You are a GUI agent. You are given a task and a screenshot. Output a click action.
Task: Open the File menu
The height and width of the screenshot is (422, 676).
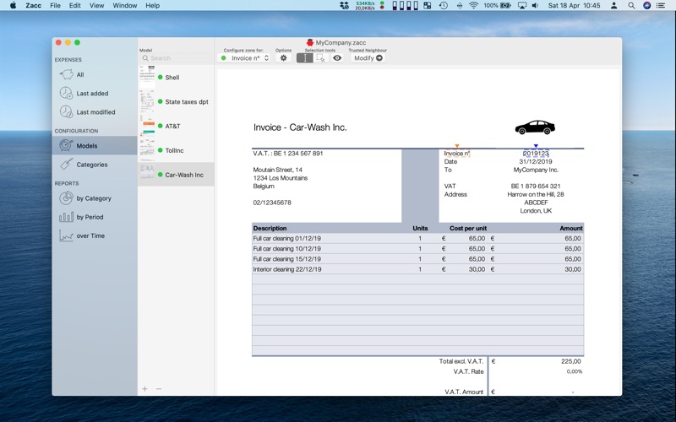coord(55,5)
